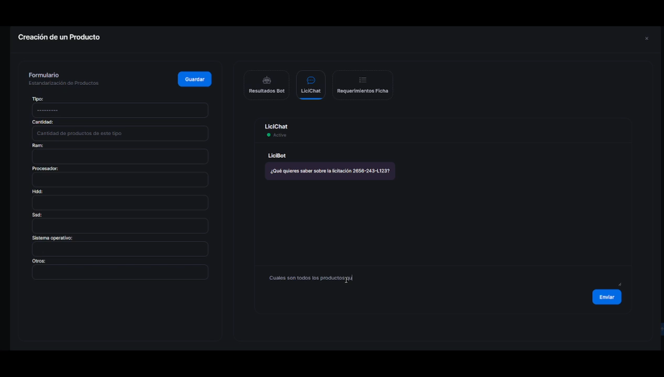
Task: Focus the Cantidad input field
Action: (120, 133)
